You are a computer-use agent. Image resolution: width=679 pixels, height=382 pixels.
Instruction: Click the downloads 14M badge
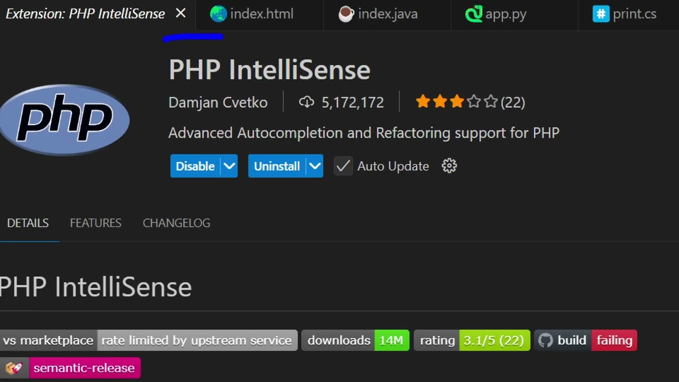pyautogui.click(x=355, y=340)
